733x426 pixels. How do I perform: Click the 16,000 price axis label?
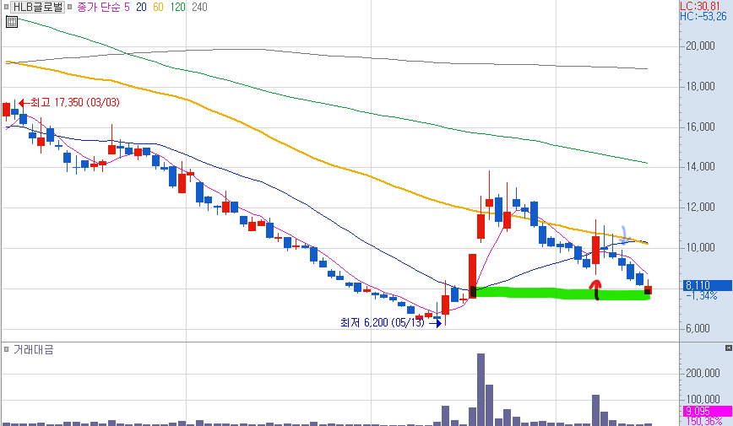tap(700, 127)
